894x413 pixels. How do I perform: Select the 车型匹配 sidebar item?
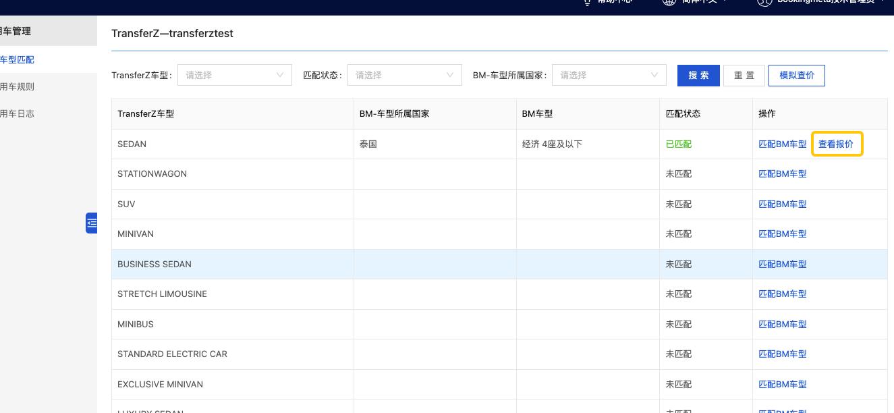coord(18,60)
